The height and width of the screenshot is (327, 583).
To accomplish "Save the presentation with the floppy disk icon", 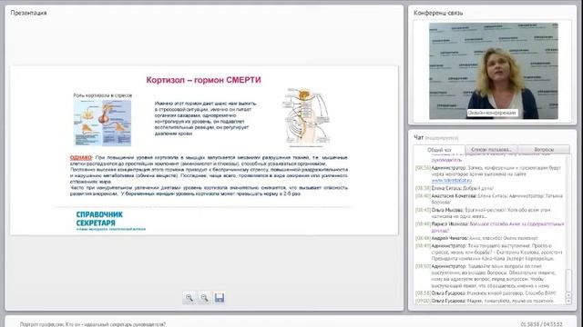I will [x=220, y=298].
